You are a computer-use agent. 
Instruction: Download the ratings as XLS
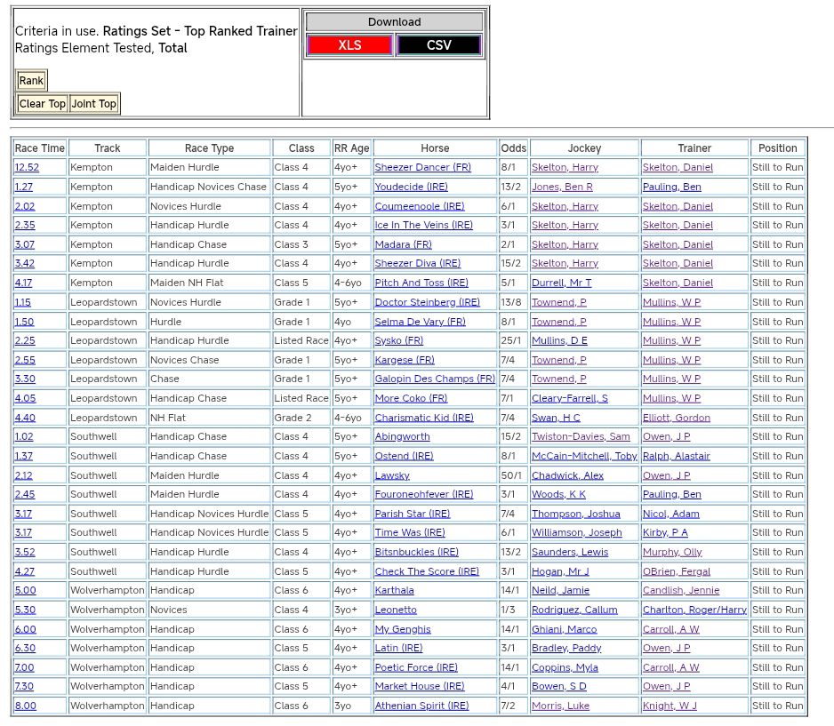click(349, 45)
